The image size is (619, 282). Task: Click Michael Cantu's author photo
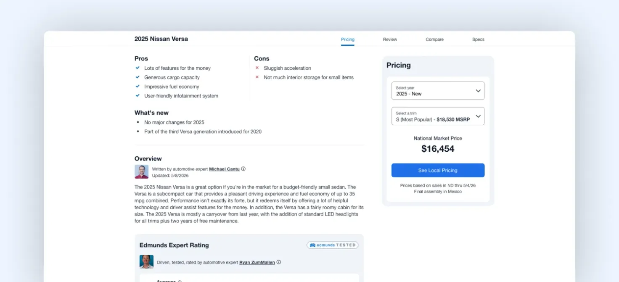coord(141,171)
